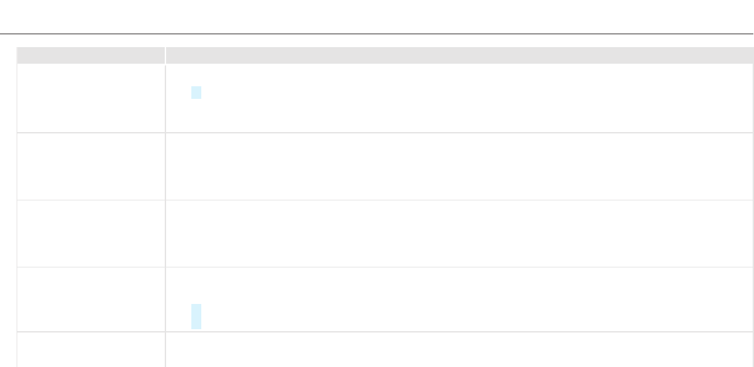Screen dimensions: 754x367
Task: Click the blank area above the horizontal rule
Action: click(377, 16)
